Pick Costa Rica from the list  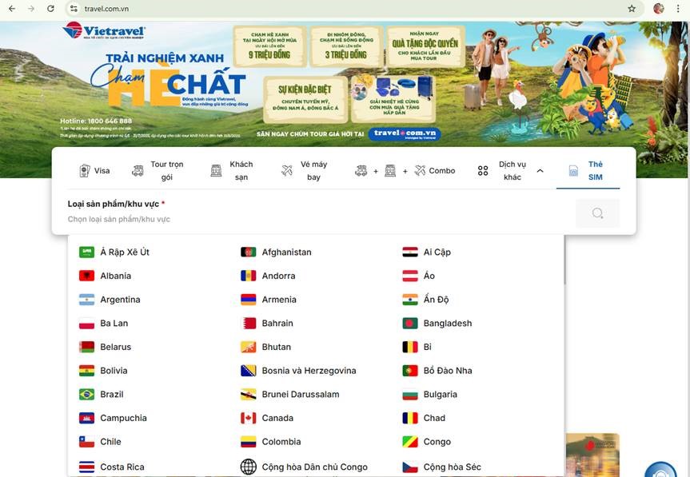tap(112, 467)
